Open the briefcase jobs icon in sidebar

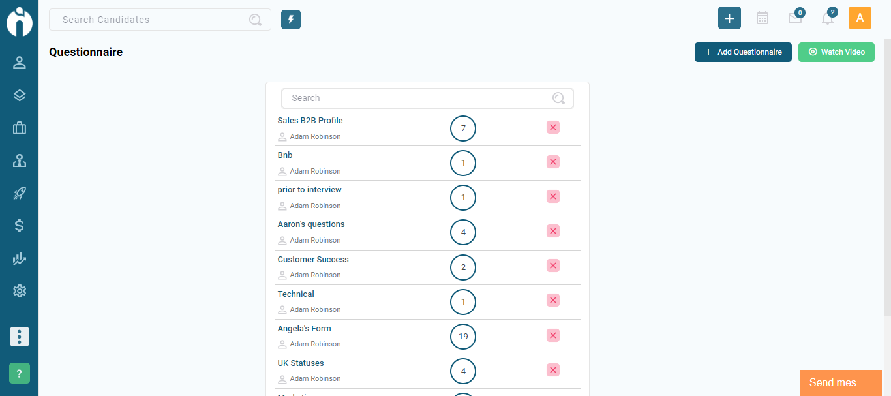(x=20, y=128)
